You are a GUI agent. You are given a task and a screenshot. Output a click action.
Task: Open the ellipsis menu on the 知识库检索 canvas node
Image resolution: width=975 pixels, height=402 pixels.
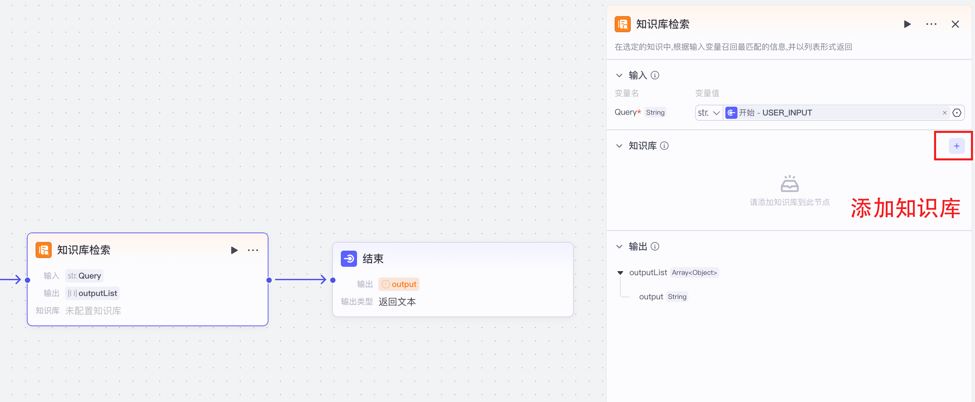pos(252,250)
